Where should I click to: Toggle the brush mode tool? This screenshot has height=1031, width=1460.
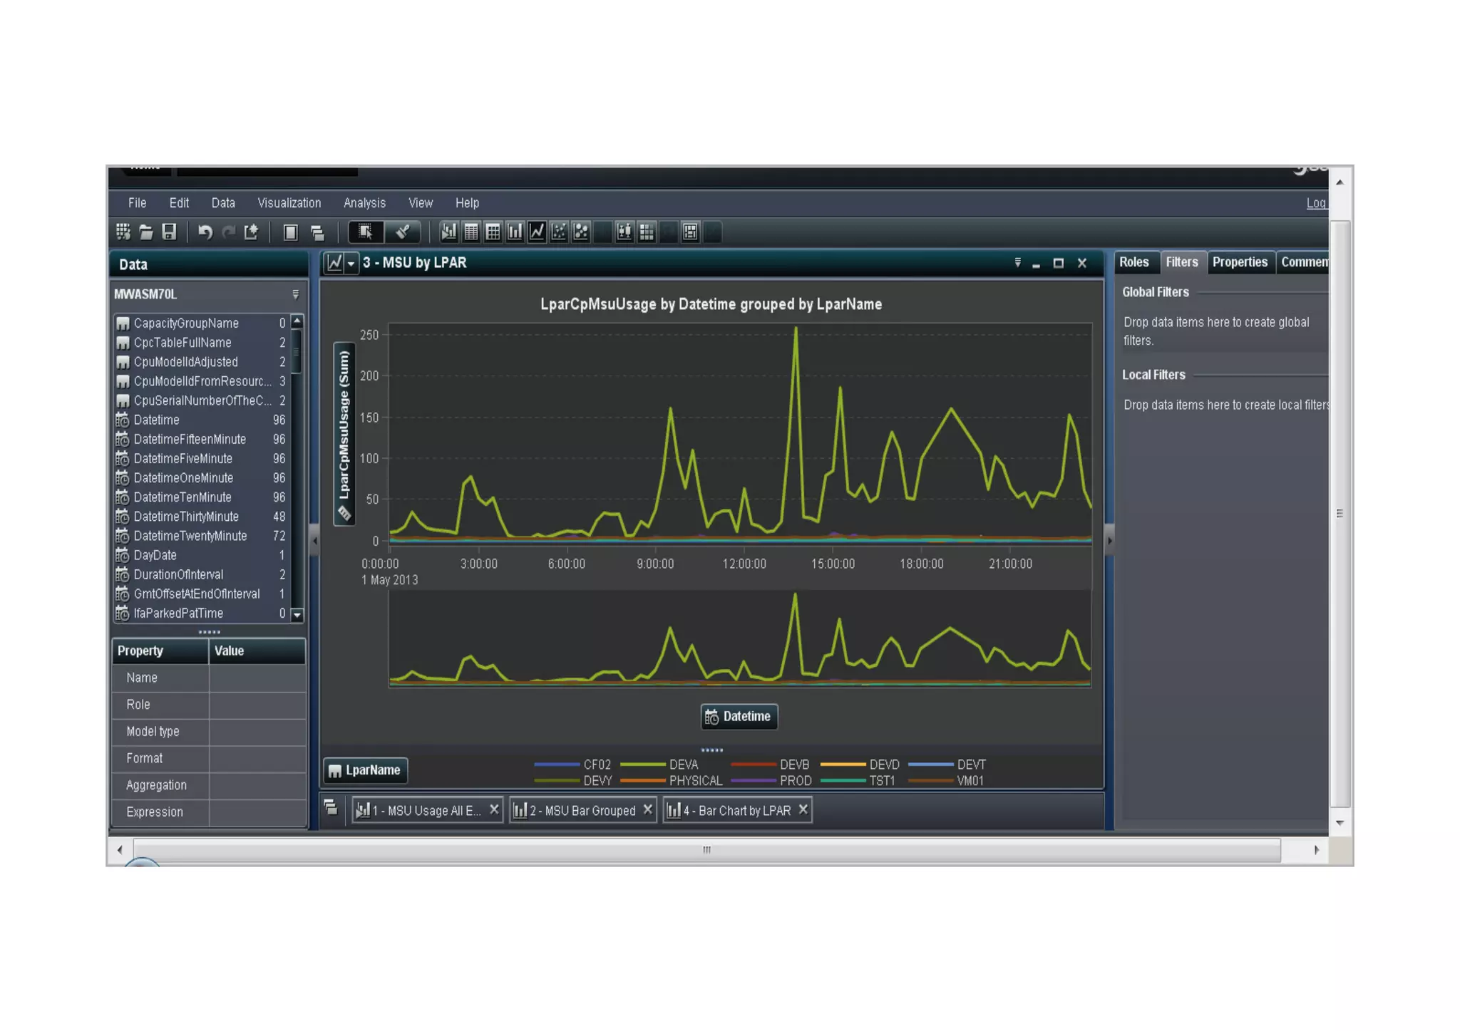403,232
